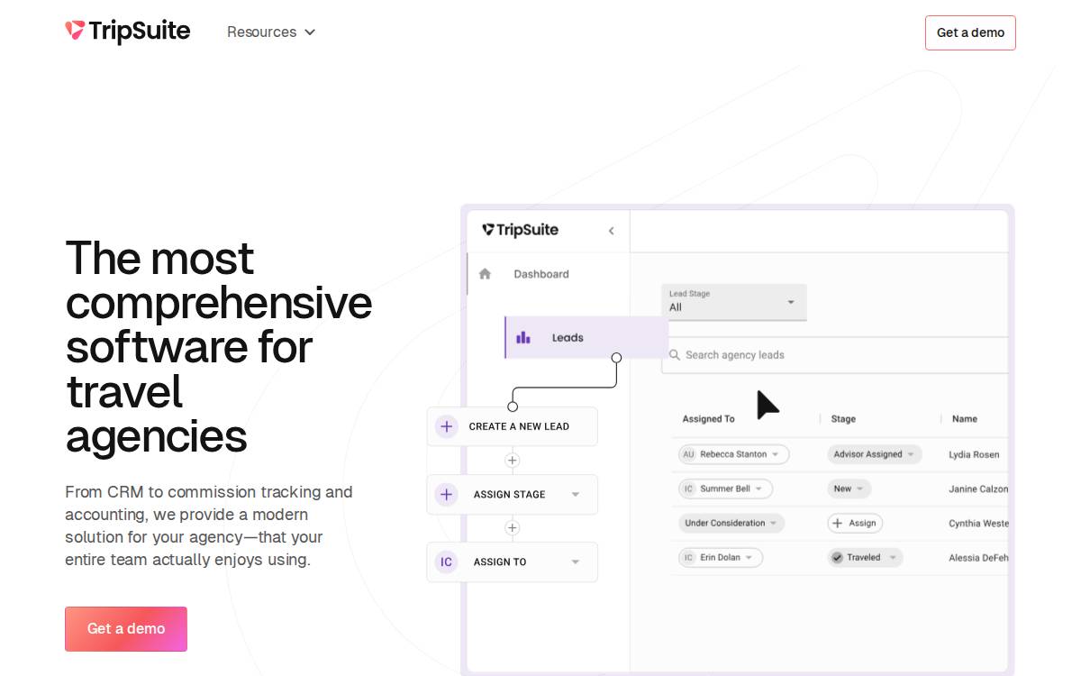
Task: Click the IC badge on ASSIGN TO
Action: (446, 562)
